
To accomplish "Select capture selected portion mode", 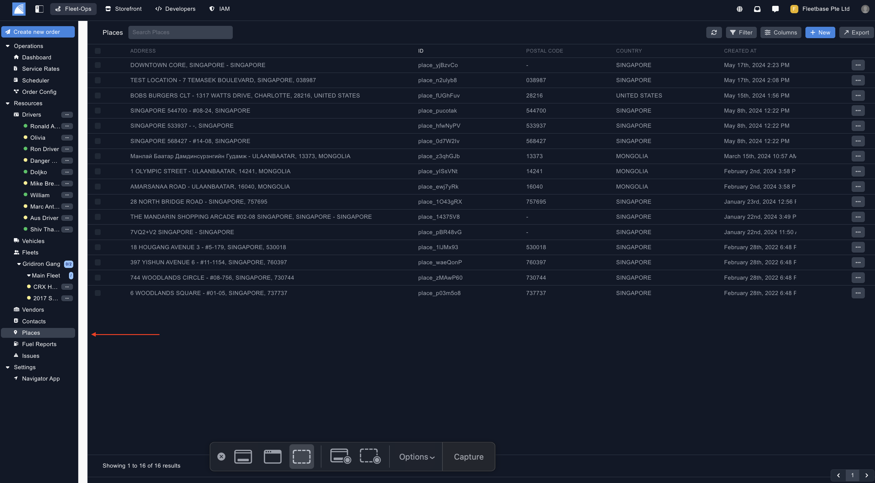I will (302, 457).
